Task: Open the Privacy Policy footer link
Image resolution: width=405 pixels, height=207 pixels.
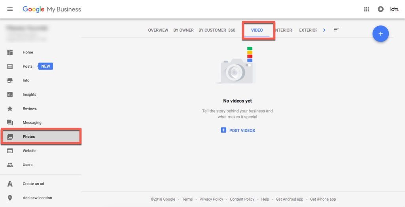Action: pos(211,199)
